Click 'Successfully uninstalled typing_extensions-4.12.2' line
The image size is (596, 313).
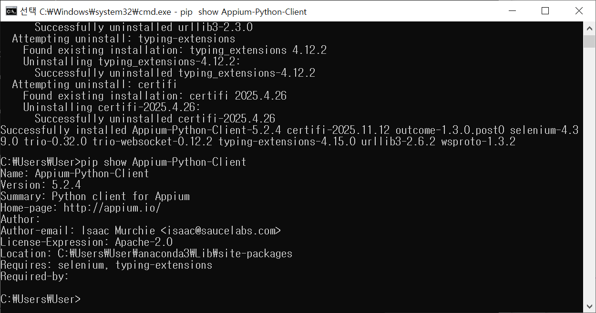pos(175,73)
